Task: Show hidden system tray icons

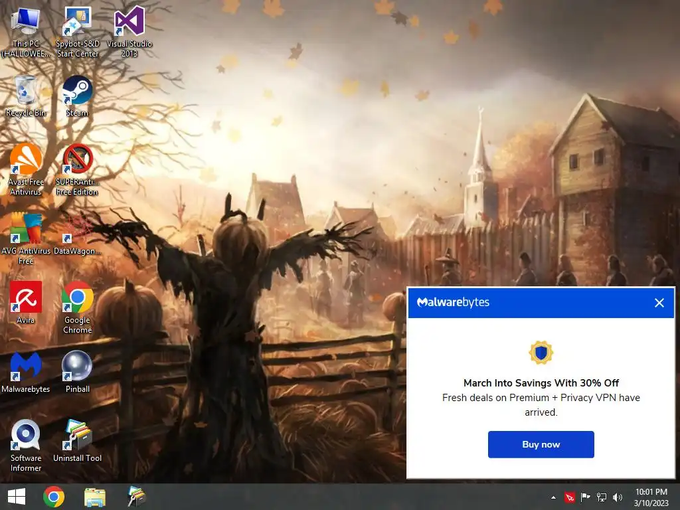Action: pos(553,497)
